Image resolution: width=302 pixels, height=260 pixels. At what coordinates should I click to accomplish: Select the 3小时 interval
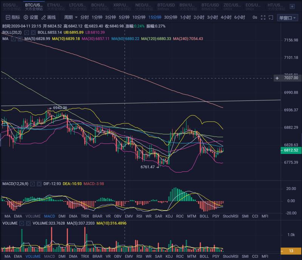[213, 17]
